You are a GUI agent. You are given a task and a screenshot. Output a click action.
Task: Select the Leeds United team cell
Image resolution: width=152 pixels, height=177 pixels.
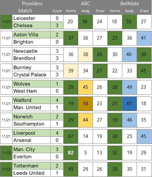coord(31,173)
